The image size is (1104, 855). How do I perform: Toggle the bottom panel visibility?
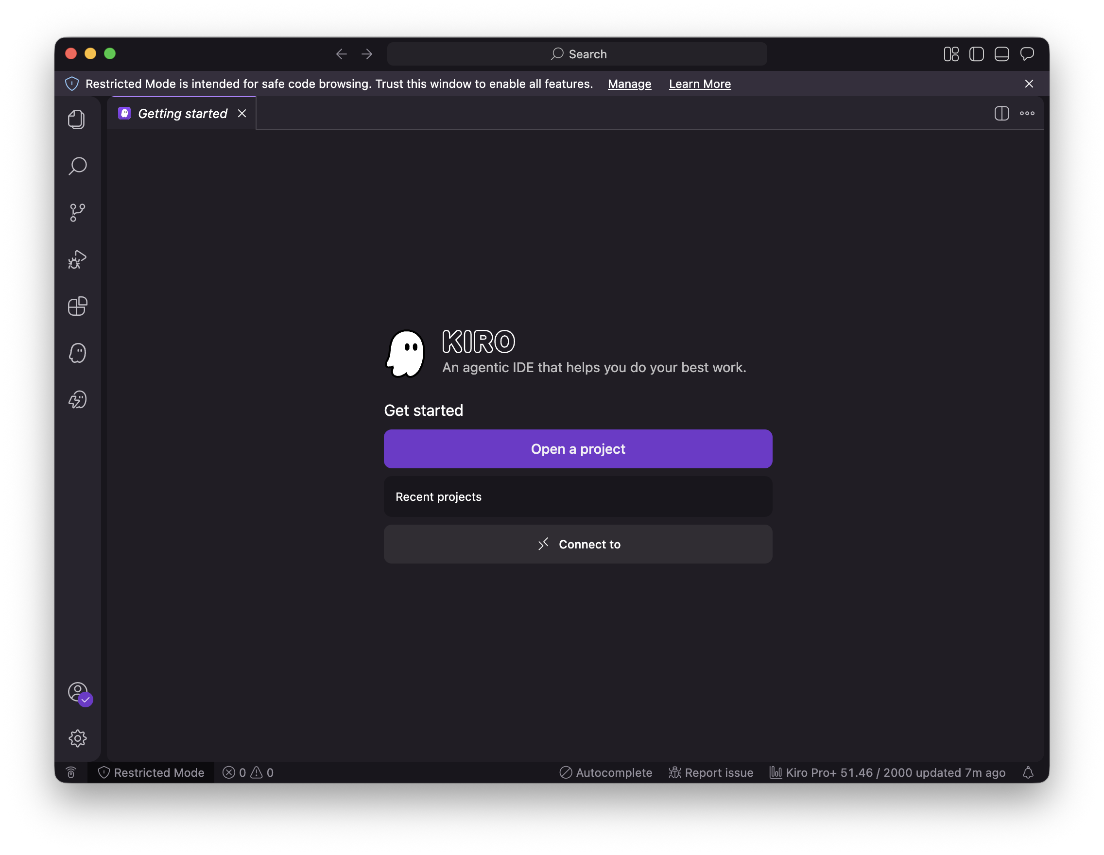[x=1001, y=54]
